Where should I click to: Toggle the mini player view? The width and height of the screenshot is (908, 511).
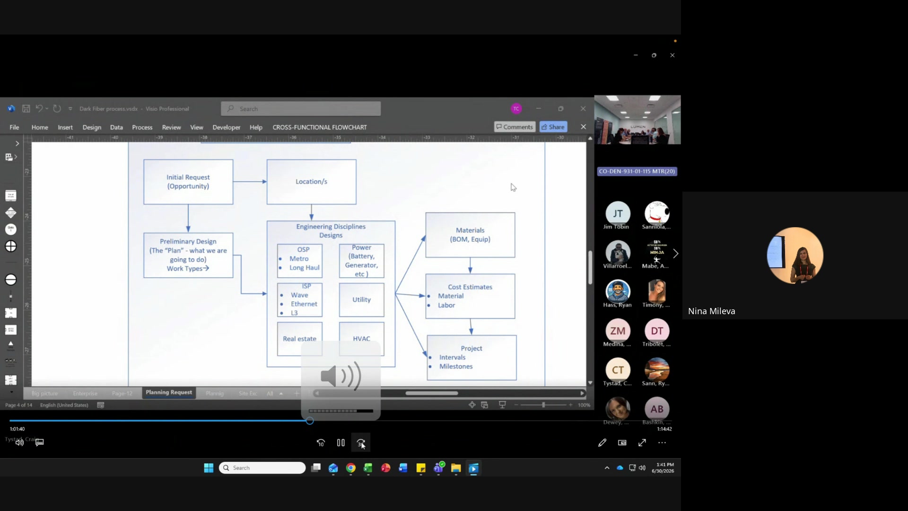point(622,443)
